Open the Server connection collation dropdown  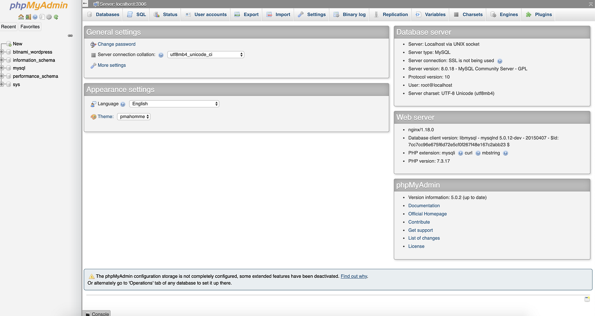(206, 54)
